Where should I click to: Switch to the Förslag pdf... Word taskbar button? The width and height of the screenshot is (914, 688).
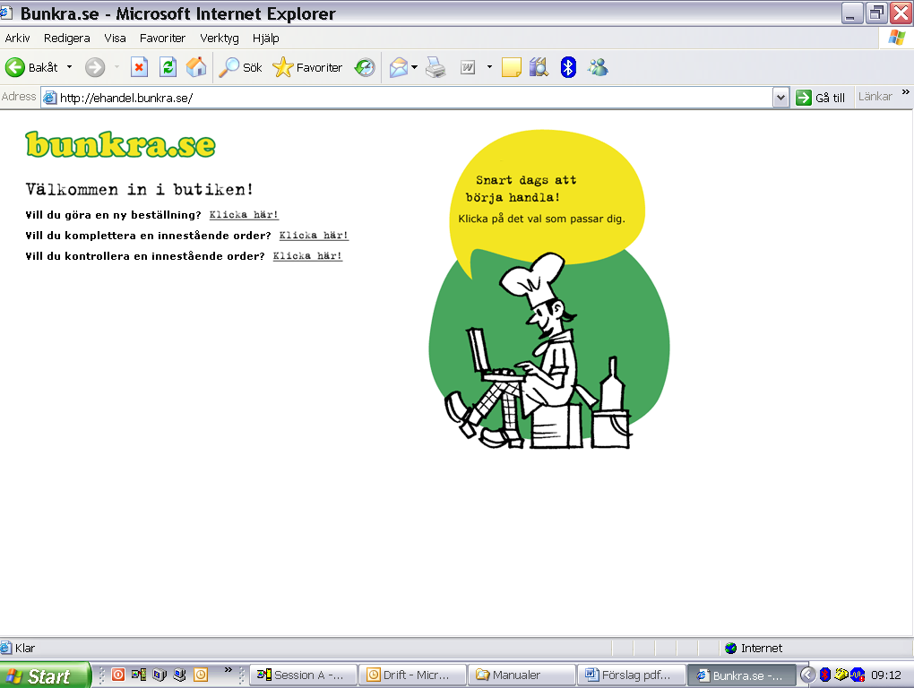(x=631, y=675)
